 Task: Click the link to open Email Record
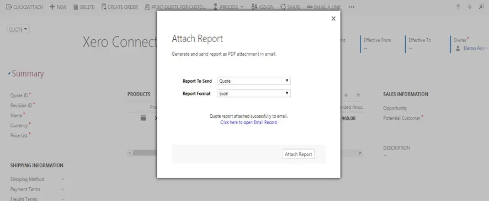pos(248,123)
